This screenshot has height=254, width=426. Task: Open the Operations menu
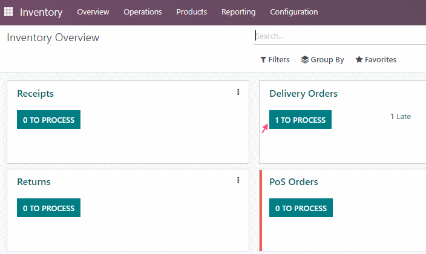point(143,12)
